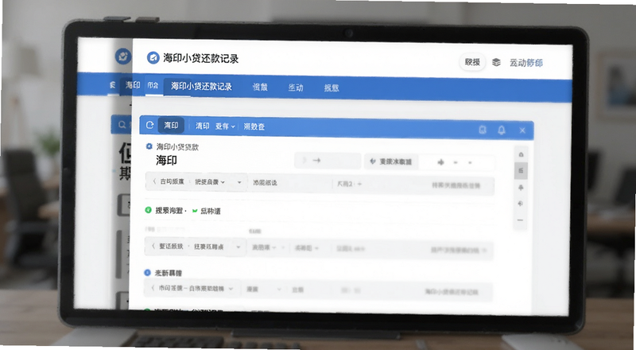Switch to the 海印 tab in the blue tab bar
This screenshot has height=350, width=636.
[133, 85]
